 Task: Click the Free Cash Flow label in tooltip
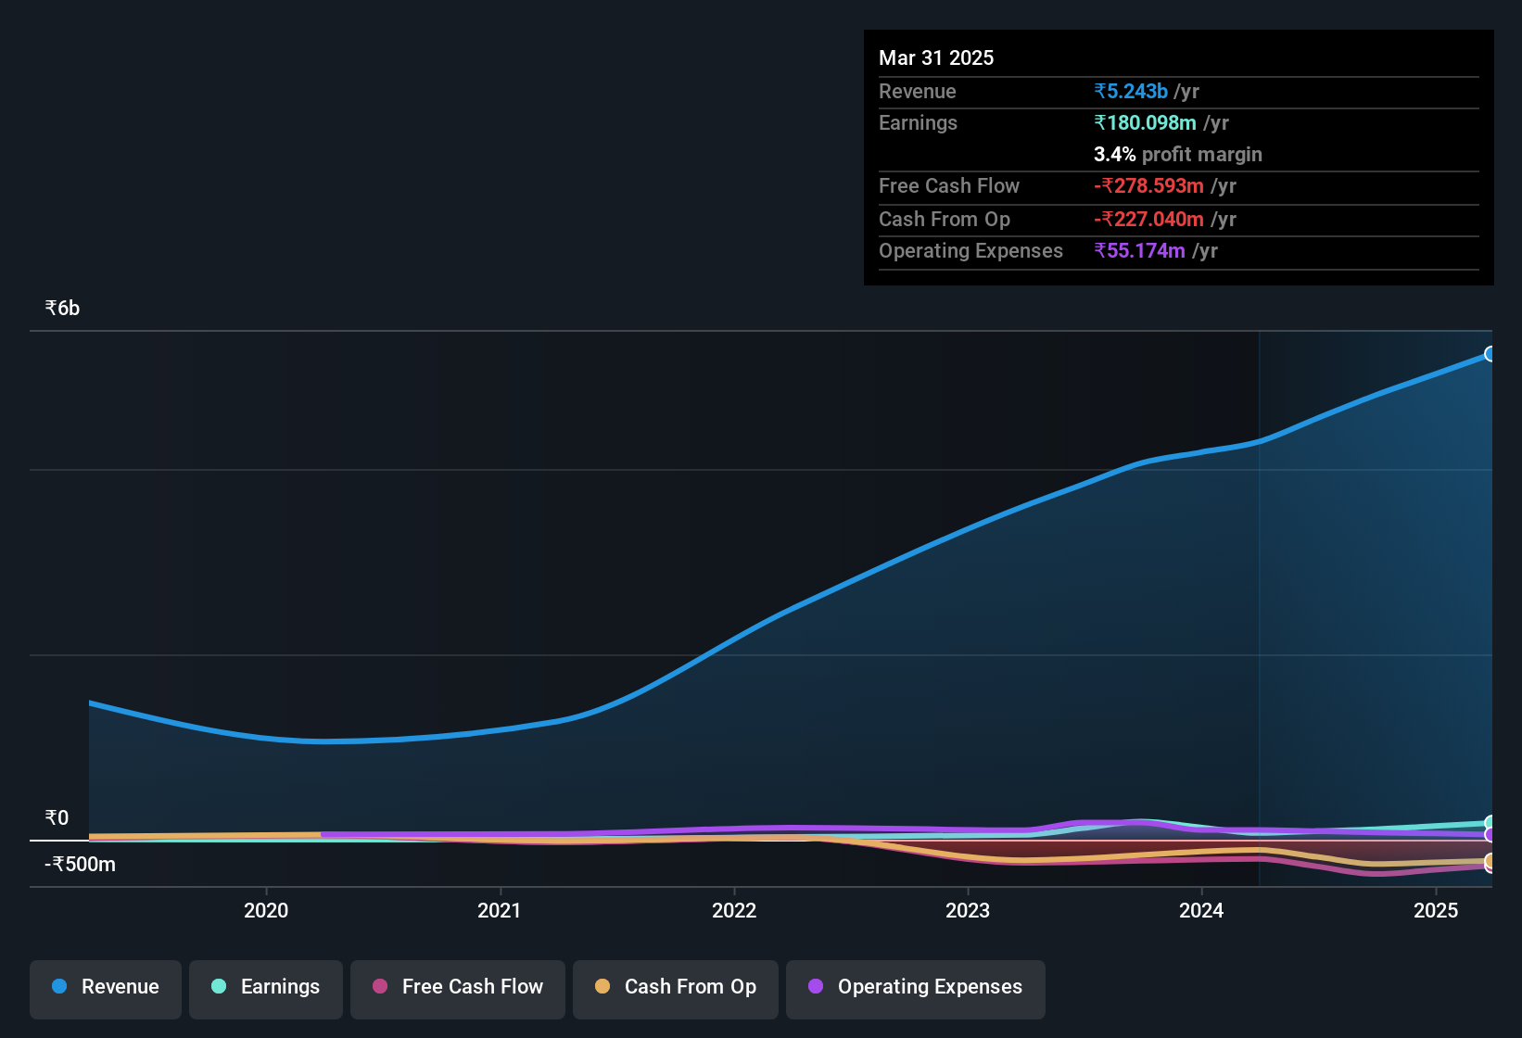949,186
